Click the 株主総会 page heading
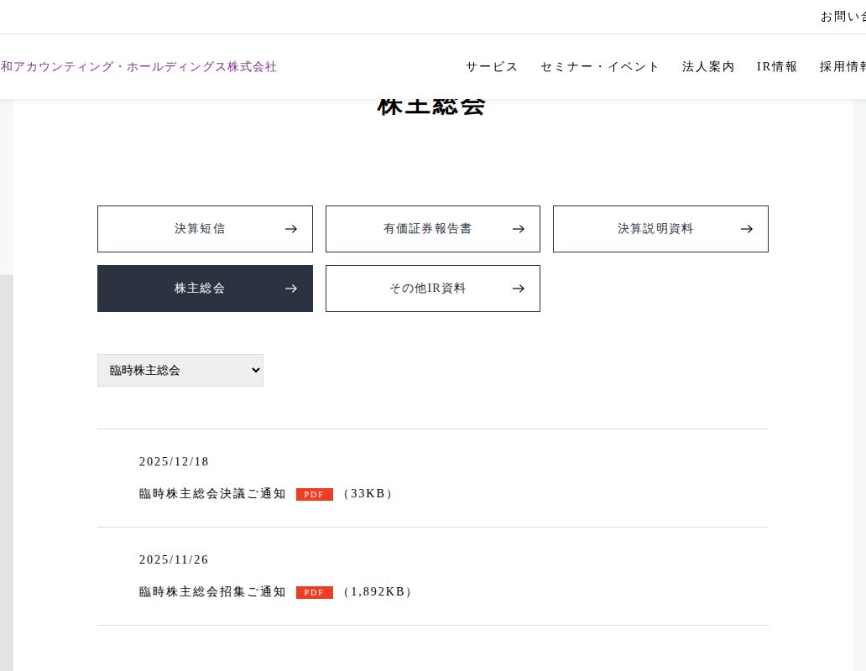 click(x=431, y=107)
